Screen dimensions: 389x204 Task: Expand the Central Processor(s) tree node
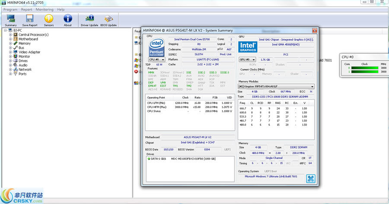[x=10, y=35]
